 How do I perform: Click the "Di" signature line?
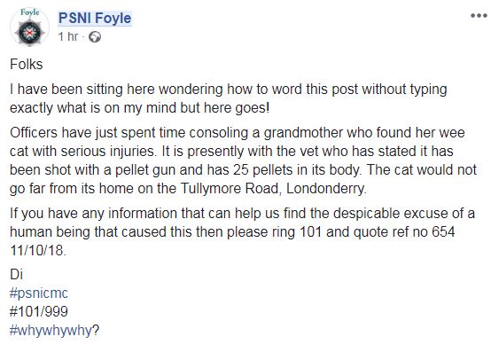[x=16, y=275]
